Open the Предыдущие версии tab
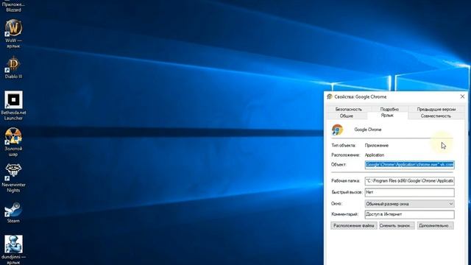Screen dimensions: 471x265 click(436, 109)
